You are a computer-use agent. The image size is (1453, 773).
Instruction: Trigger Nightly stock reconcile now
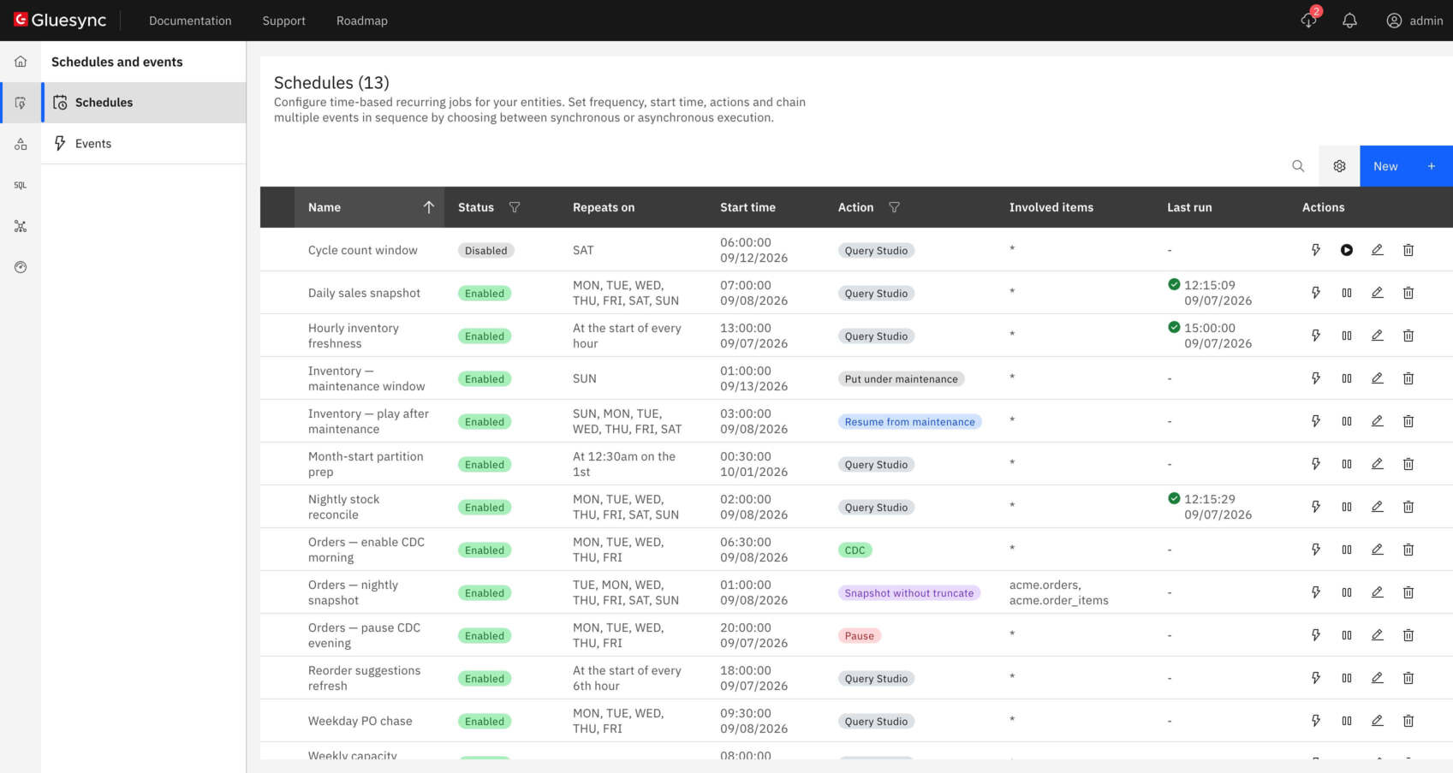point(1316,507)
